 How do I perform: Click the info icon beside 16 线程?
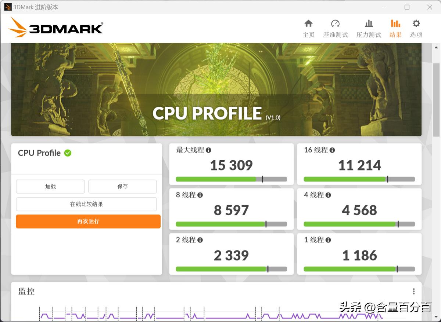[333, 150]
